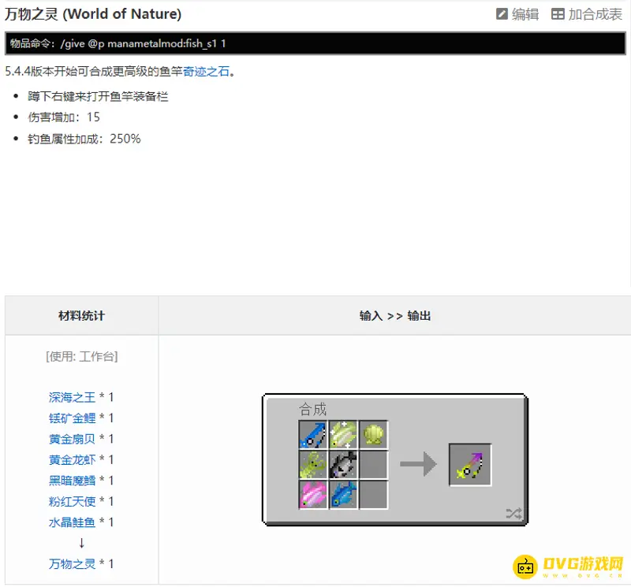
Task: Open 黑暗魔鳕 material link
Action: (x=72, y=481)
